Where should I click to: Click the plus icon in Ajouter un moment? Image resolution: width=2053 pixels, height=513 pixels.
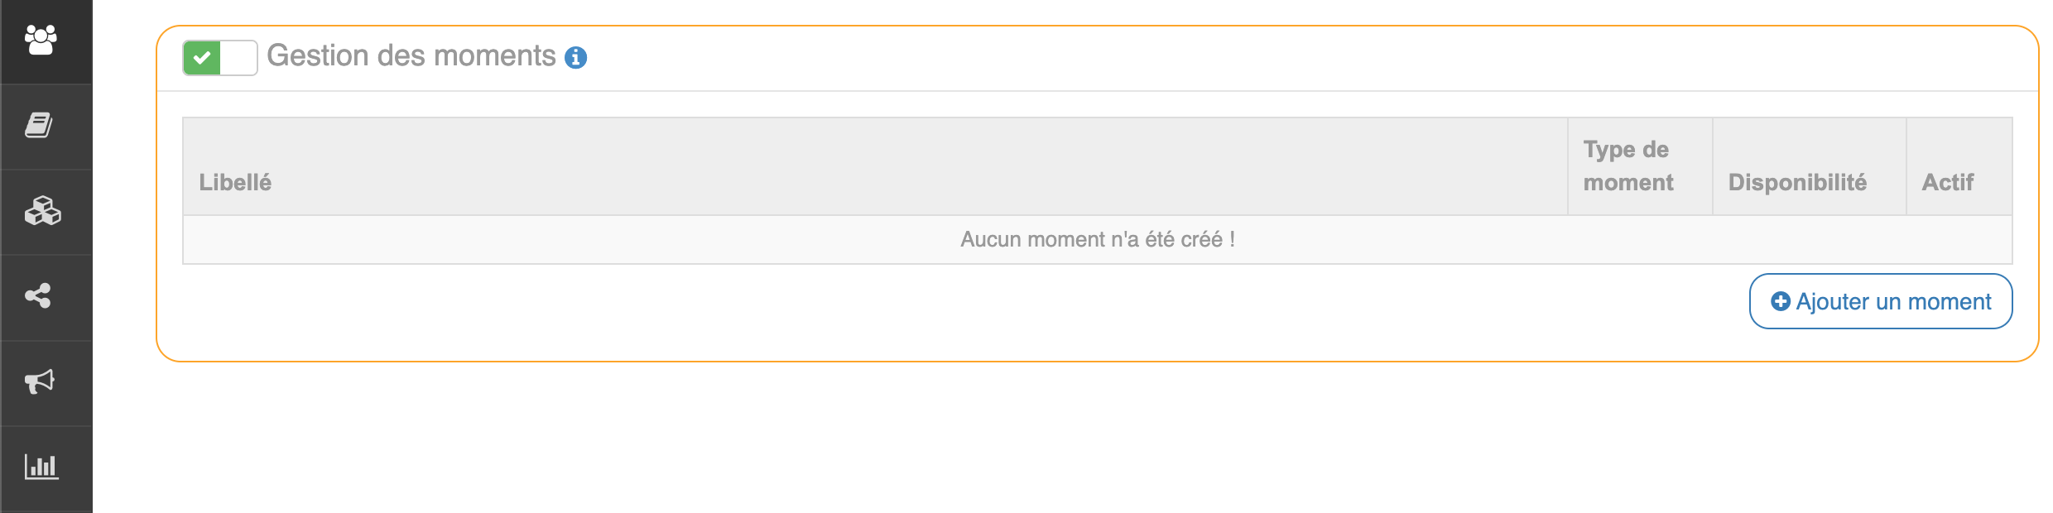(1780, 302)
